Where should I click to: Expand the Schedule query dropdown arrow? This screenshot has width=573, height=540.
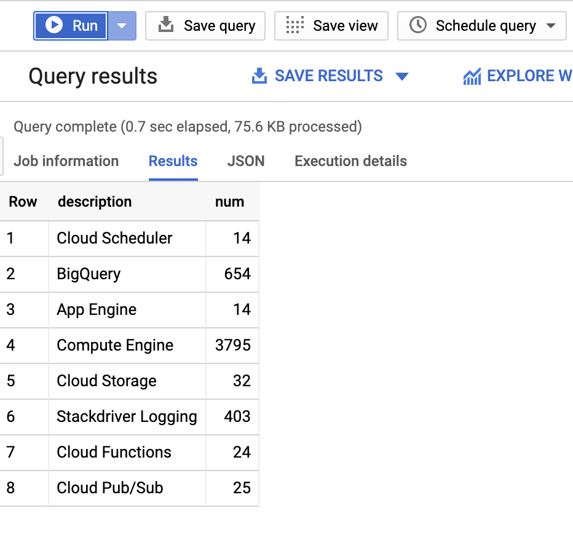pos(551,26)
